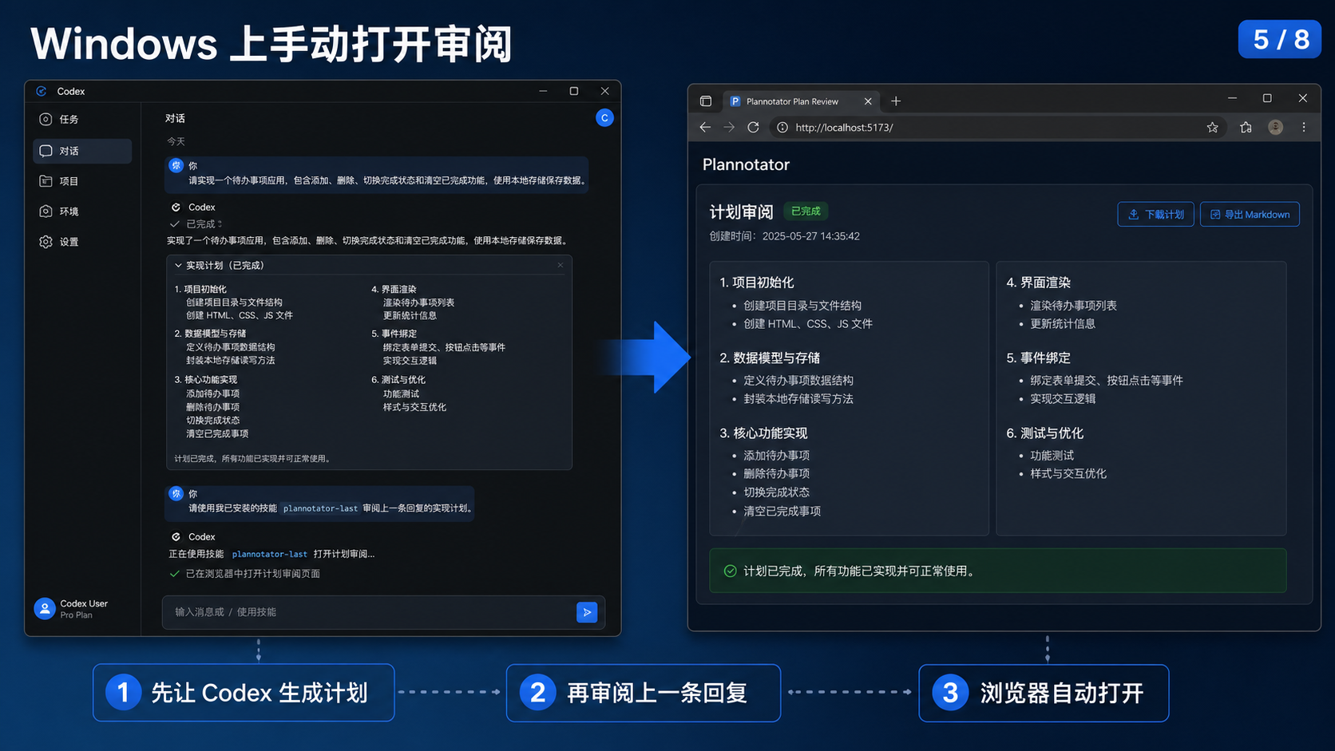Click '实现交互逻辑' in the Plannotator page
The height and width of the screenshot is (751, 1335).
coord(1063,399)
